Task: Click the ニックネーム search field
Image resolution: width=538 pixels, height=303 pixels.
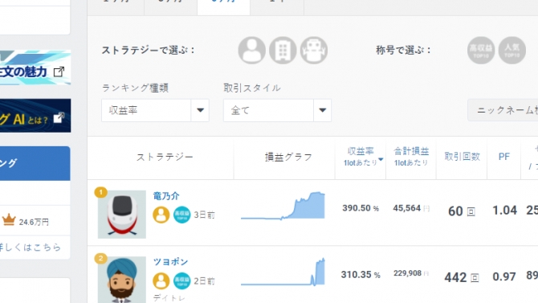Action: [x=503, y=110]
